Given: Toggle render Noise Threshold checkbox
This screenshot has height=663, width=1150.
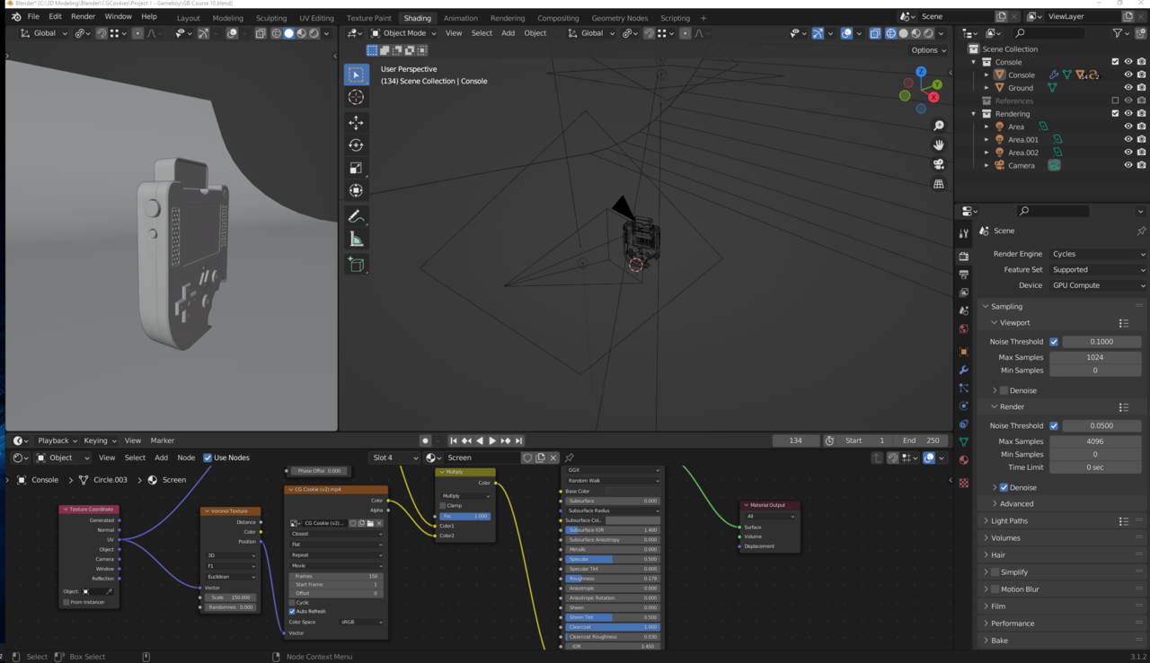Looking at the screenshot, I should [1054, 426].
